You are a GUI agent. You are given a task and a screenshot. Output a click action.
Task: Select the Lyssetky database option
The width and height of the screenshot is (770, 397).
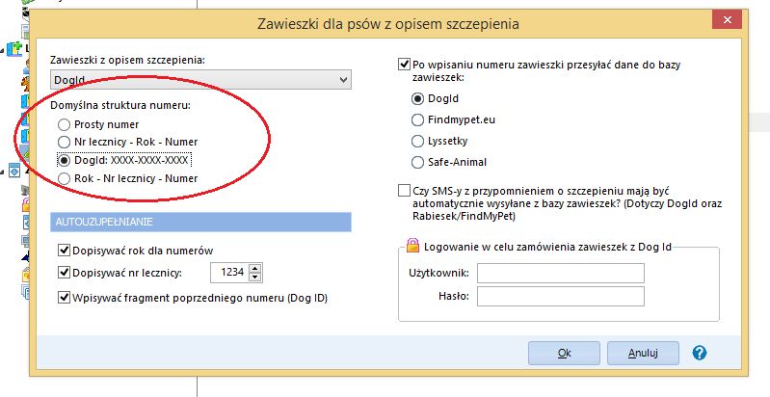[x=417, y=142]
